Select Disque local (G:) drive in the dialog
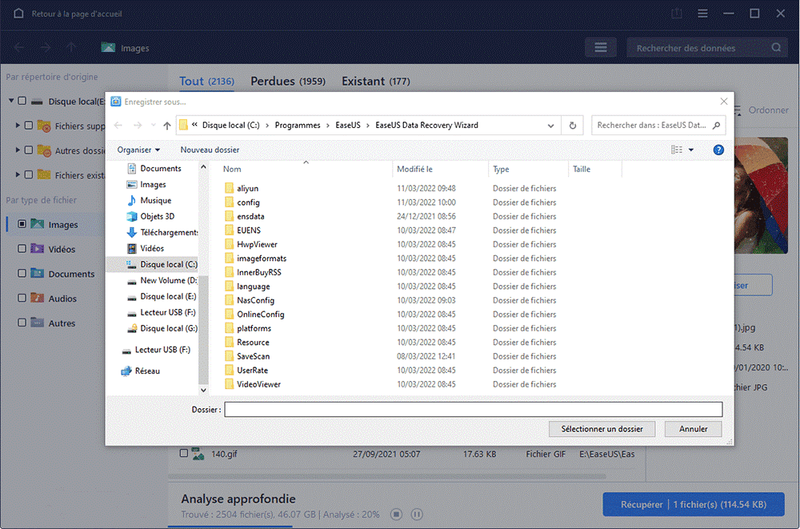 (x=169, y=328)
